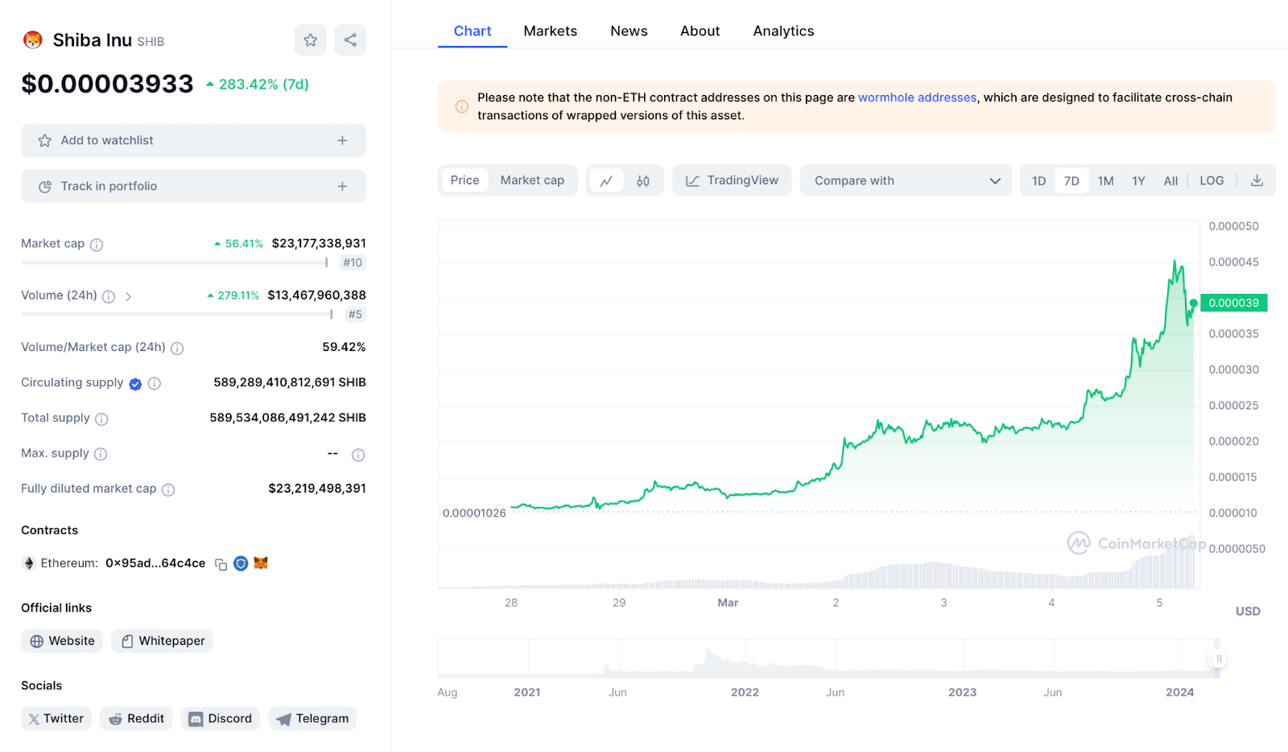This screenshot has height=752, width=1288.
Task: Open Twitter social link
Action: coord(56,718)
